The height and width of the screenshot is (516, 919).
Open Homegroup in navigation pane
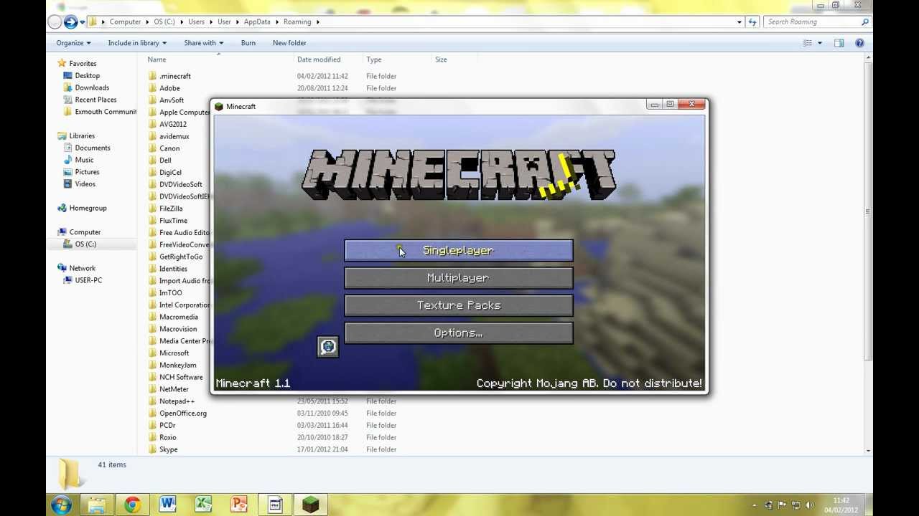tap(88, 208)
